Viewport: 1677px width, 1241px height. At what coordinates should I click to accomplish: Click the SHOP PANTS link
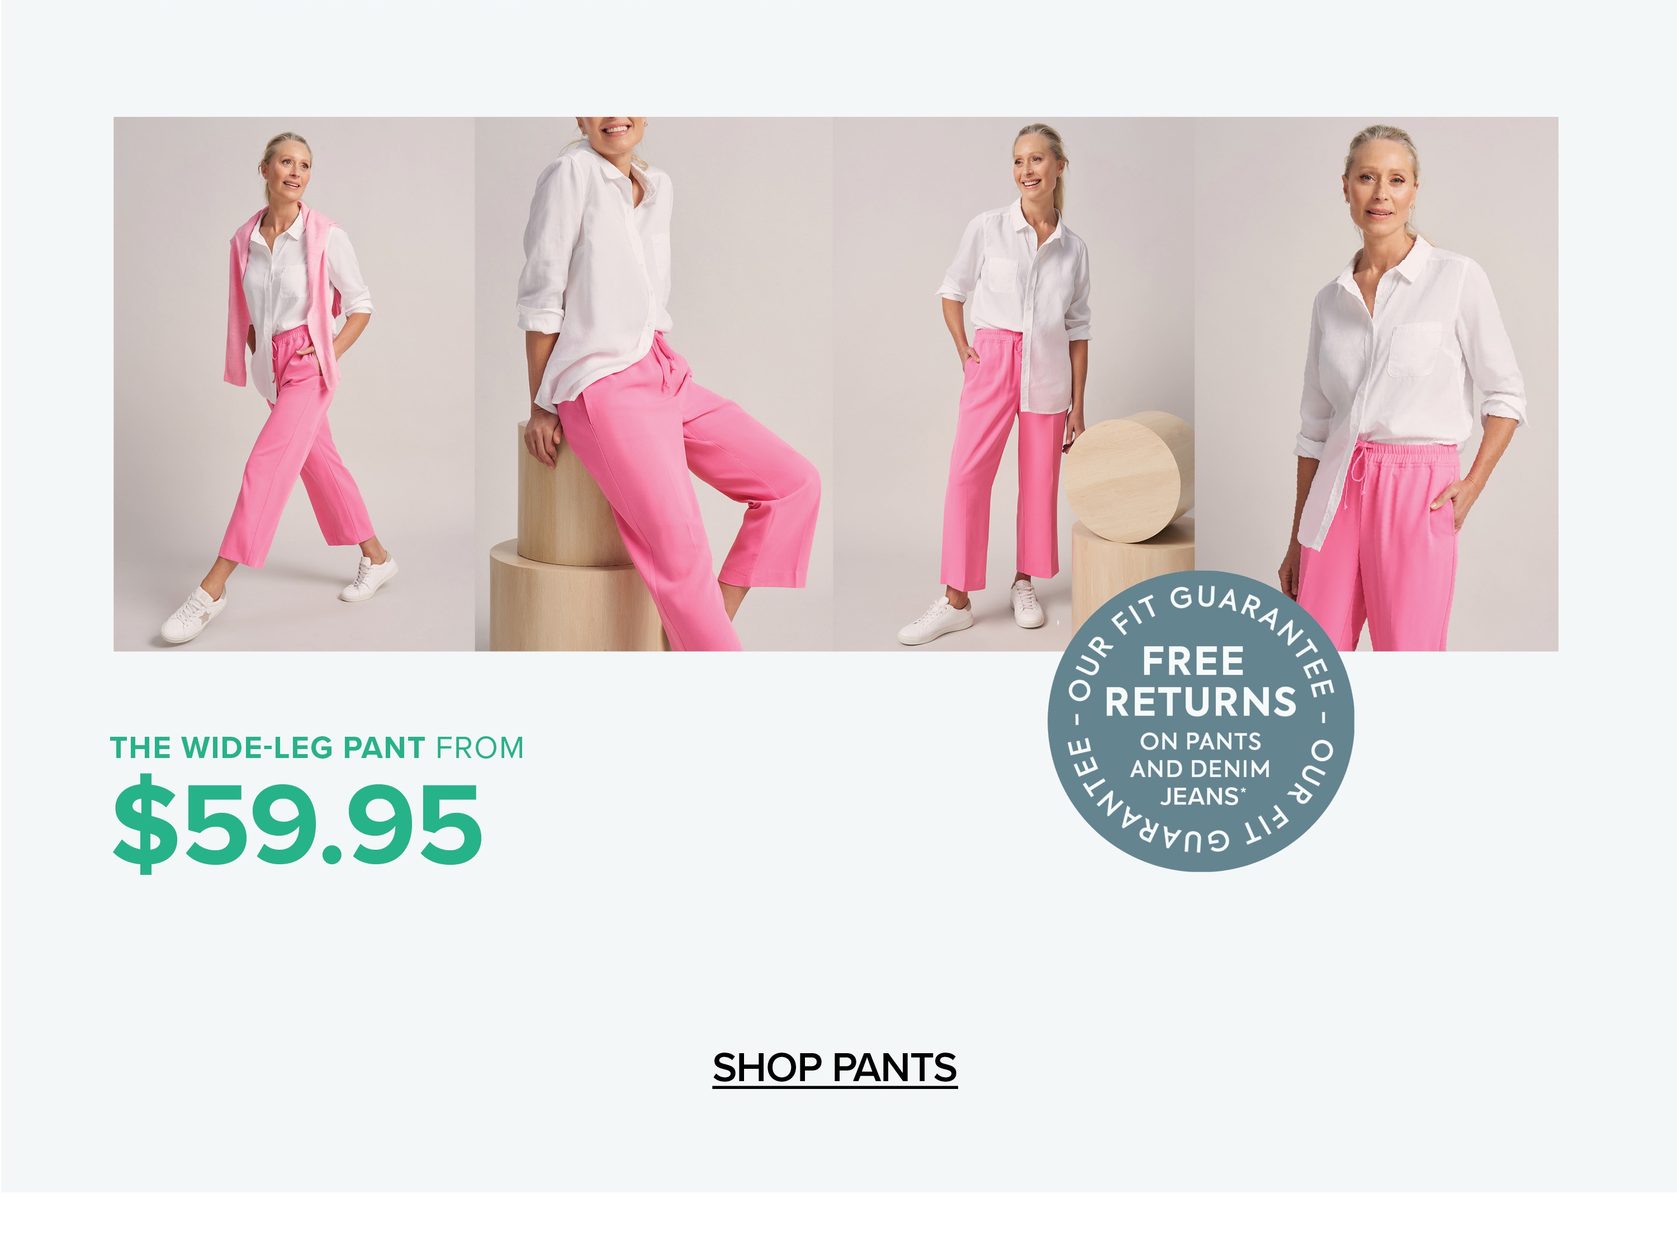click(x=835, y=1068)
